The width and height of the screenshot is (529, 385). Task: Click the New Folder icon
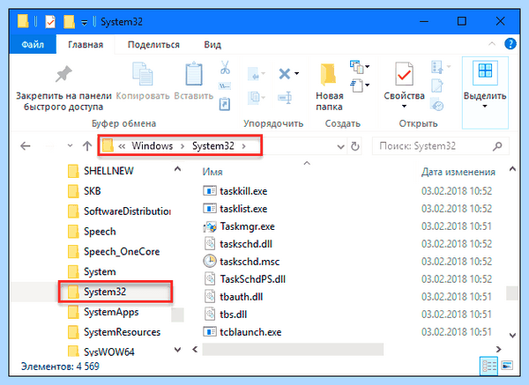click(x=329, y=74)
